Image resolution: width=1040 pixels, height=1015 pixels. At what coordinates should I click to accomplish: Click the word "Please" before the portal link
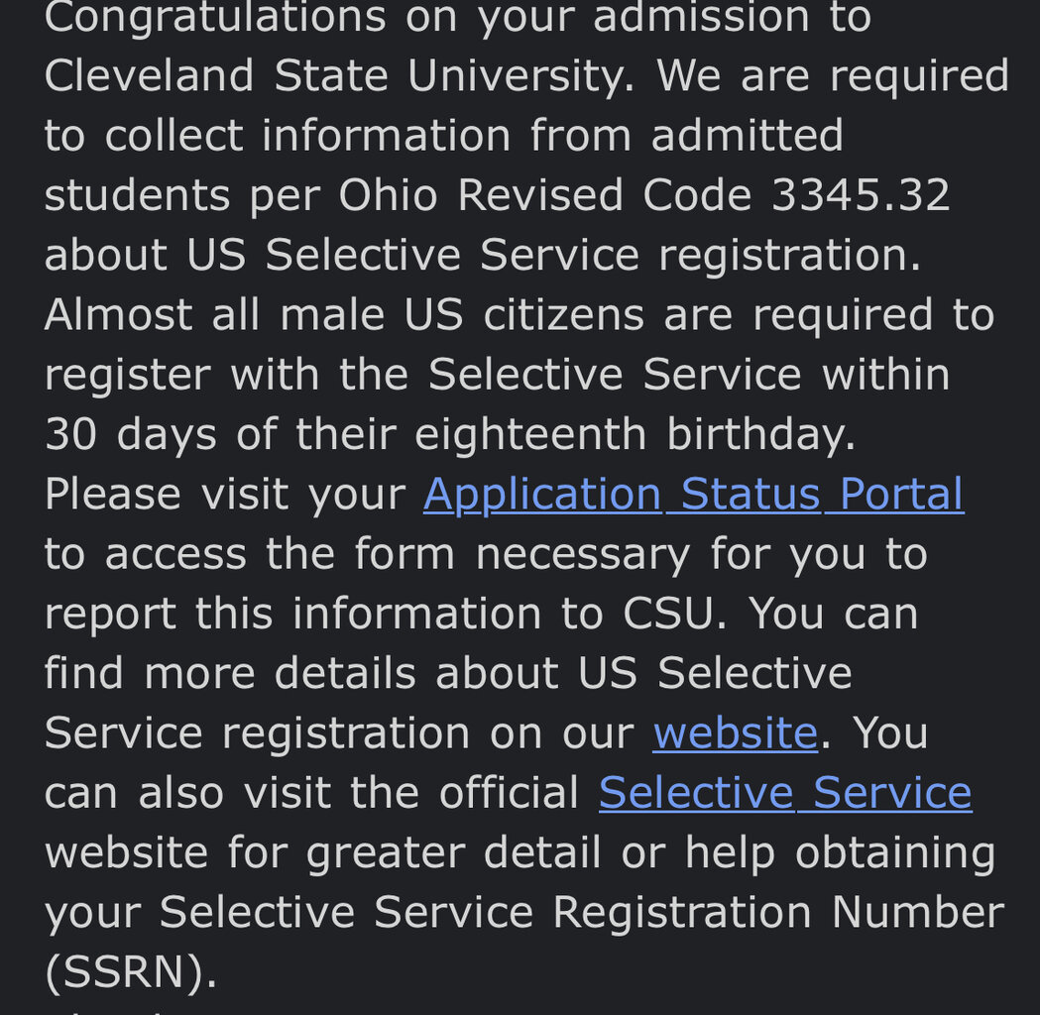pos(112,494)
